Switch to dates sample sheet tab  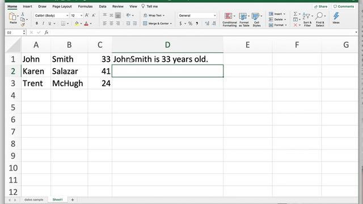pos(34,199)
